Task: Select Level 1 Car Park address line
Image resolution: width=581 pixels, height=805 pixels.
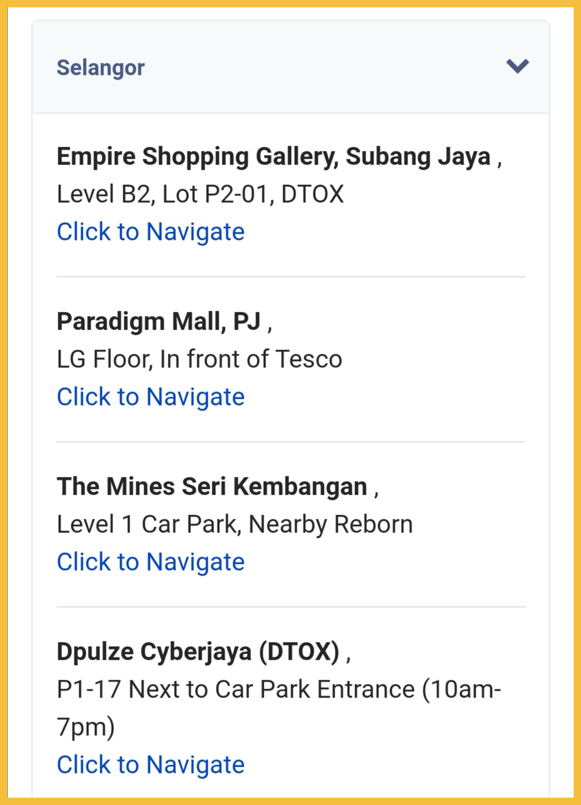Action: pos(234,524)
